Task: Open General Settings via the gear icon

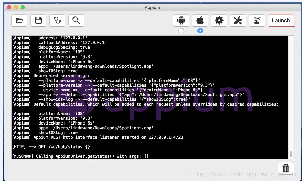Action: pyautogui.click(x=219, y=20)
